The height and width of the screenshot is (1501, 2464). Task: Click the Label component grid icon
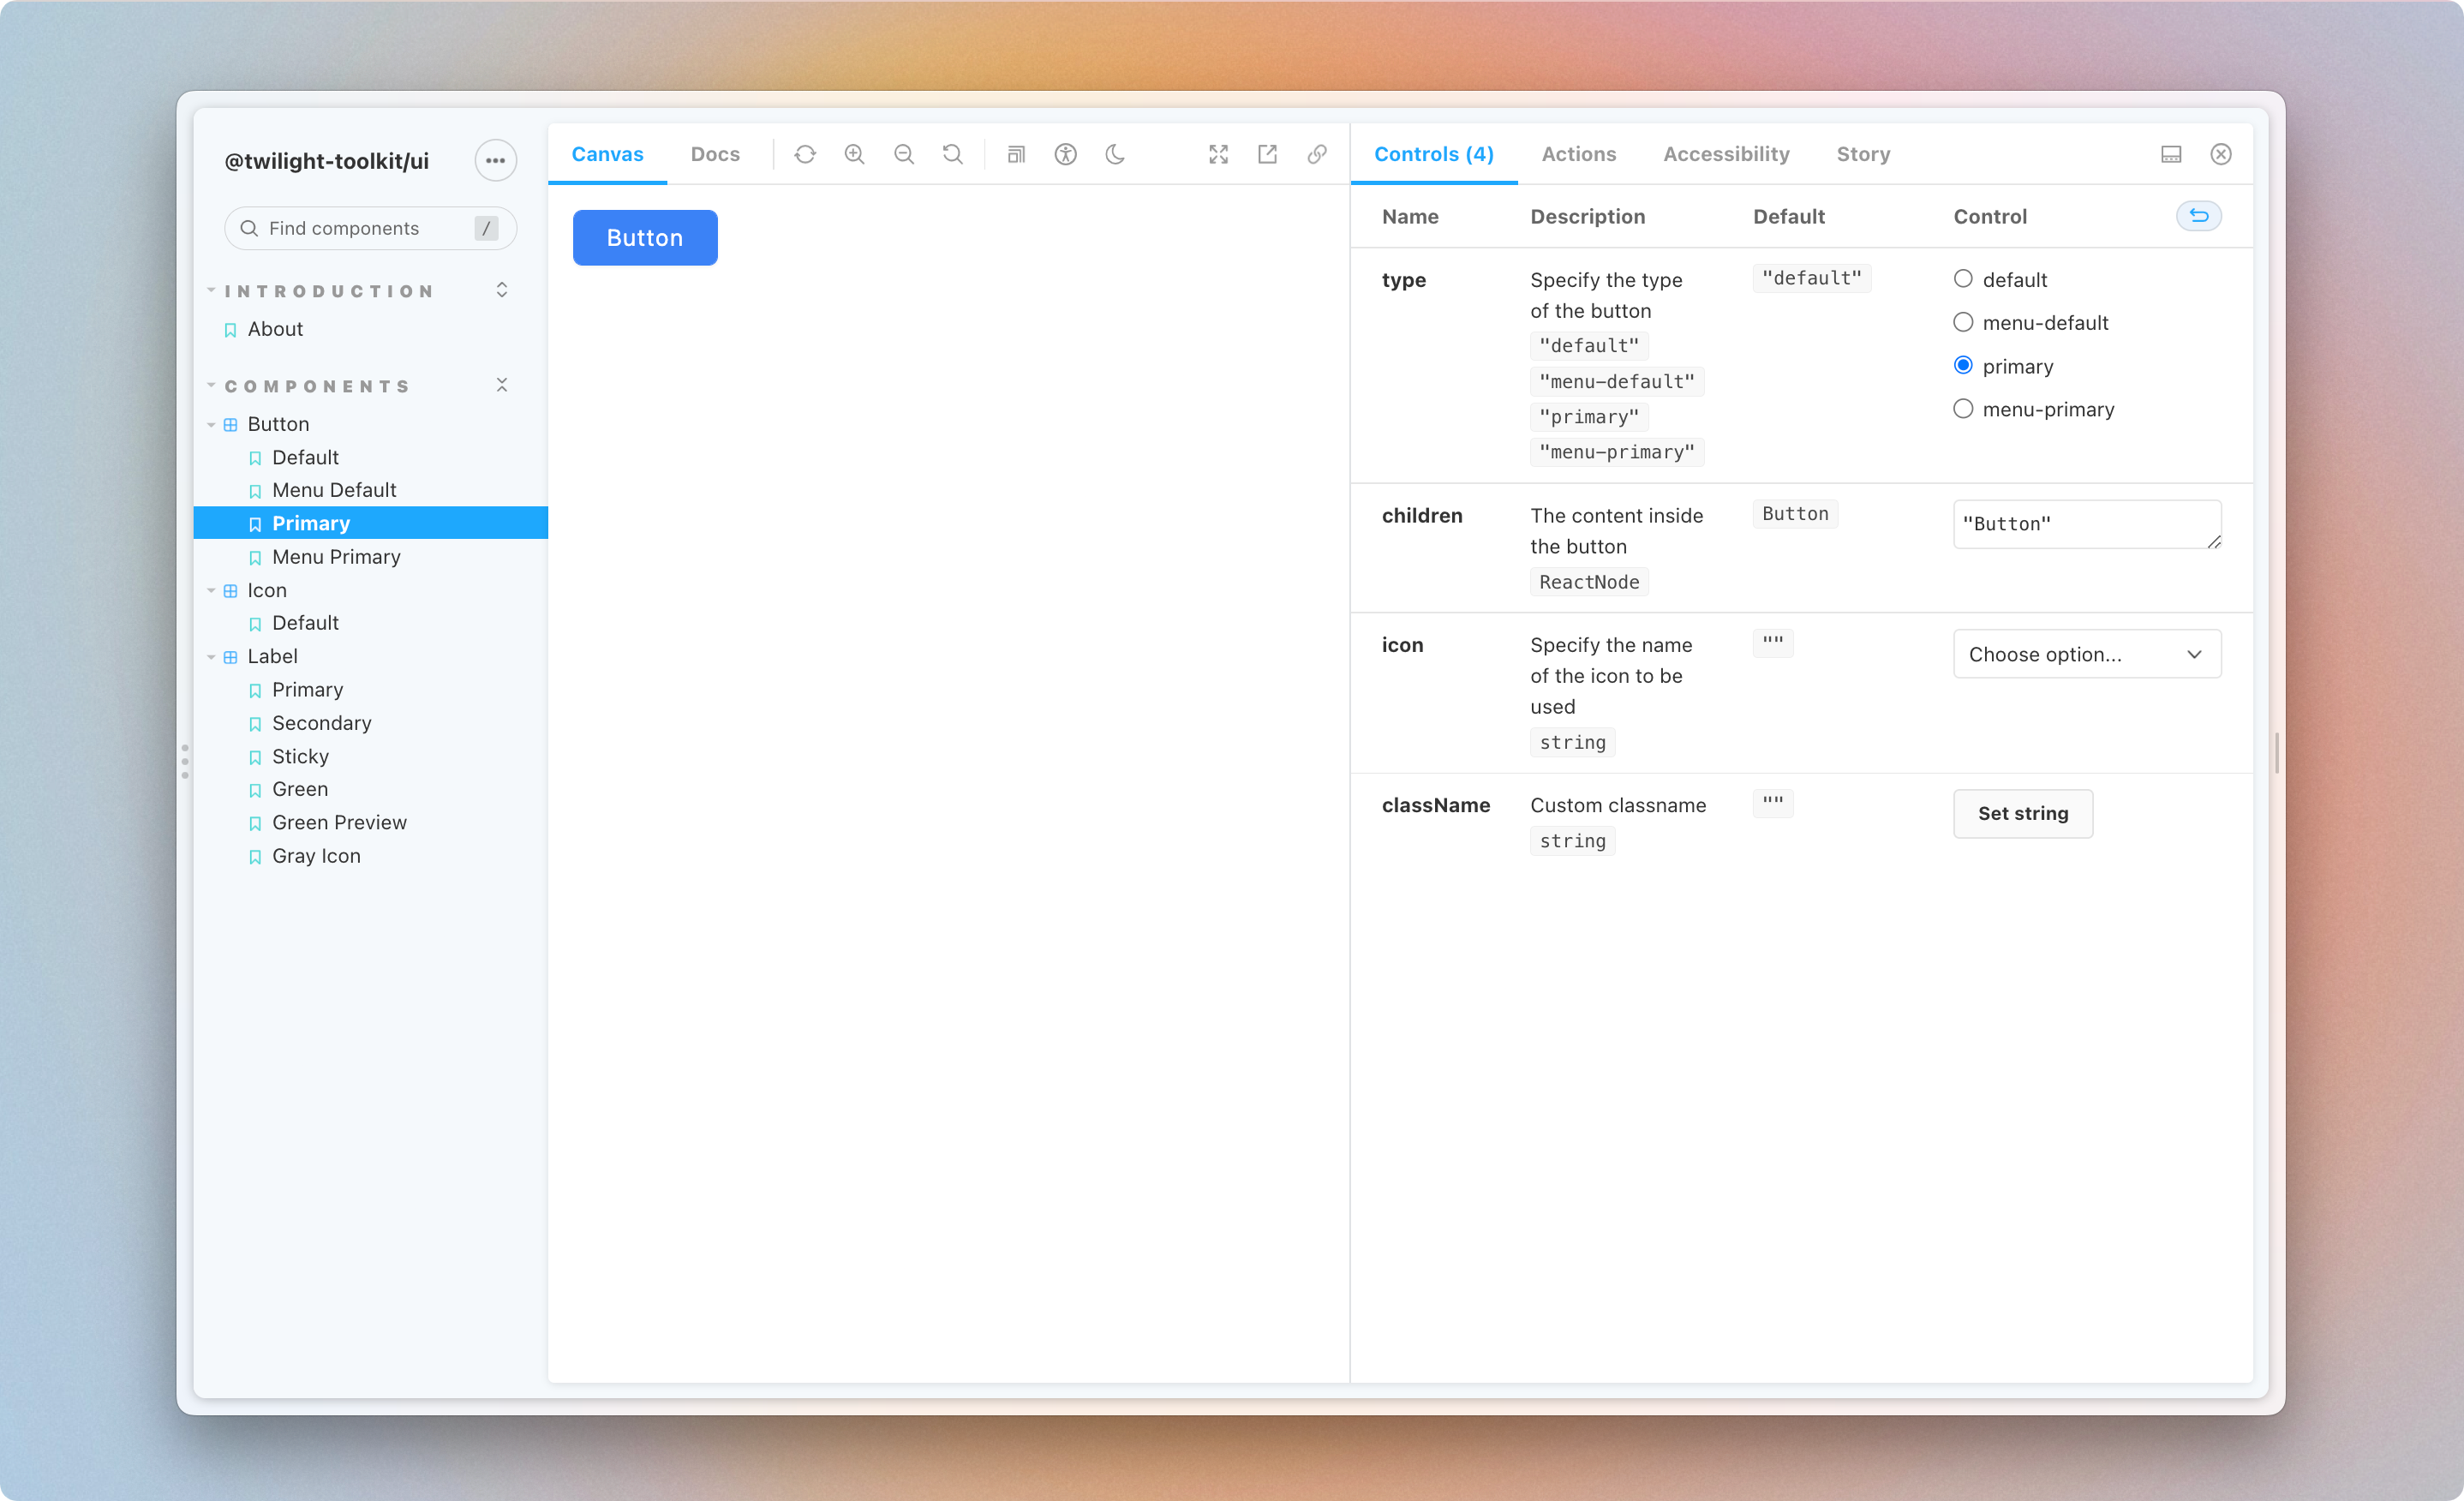click(230, 656)
